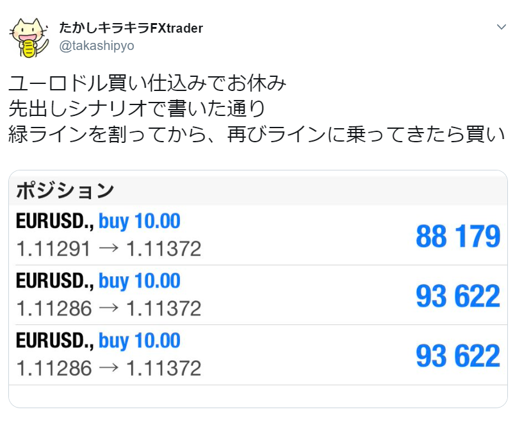
Task: Select the first EURUSD position symbol
Action: [54, 222]
